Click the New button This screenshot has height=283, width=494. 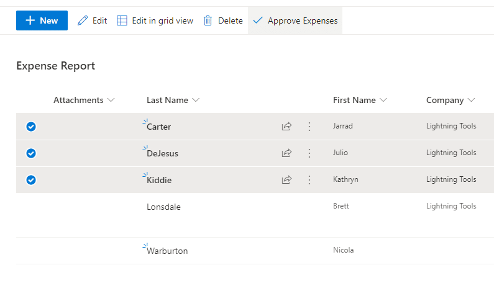(42, 20)
